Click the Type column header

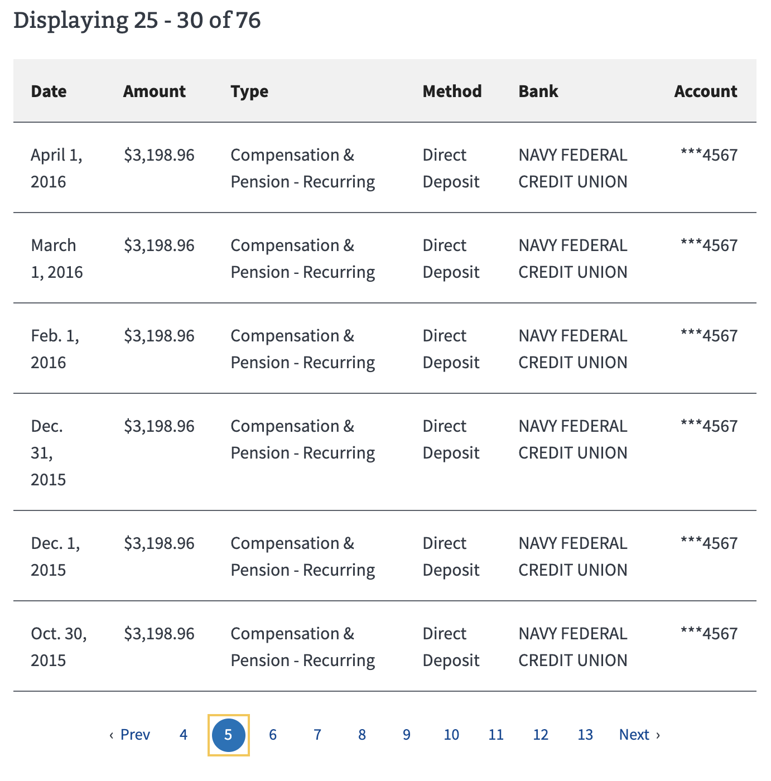[249, 91]
